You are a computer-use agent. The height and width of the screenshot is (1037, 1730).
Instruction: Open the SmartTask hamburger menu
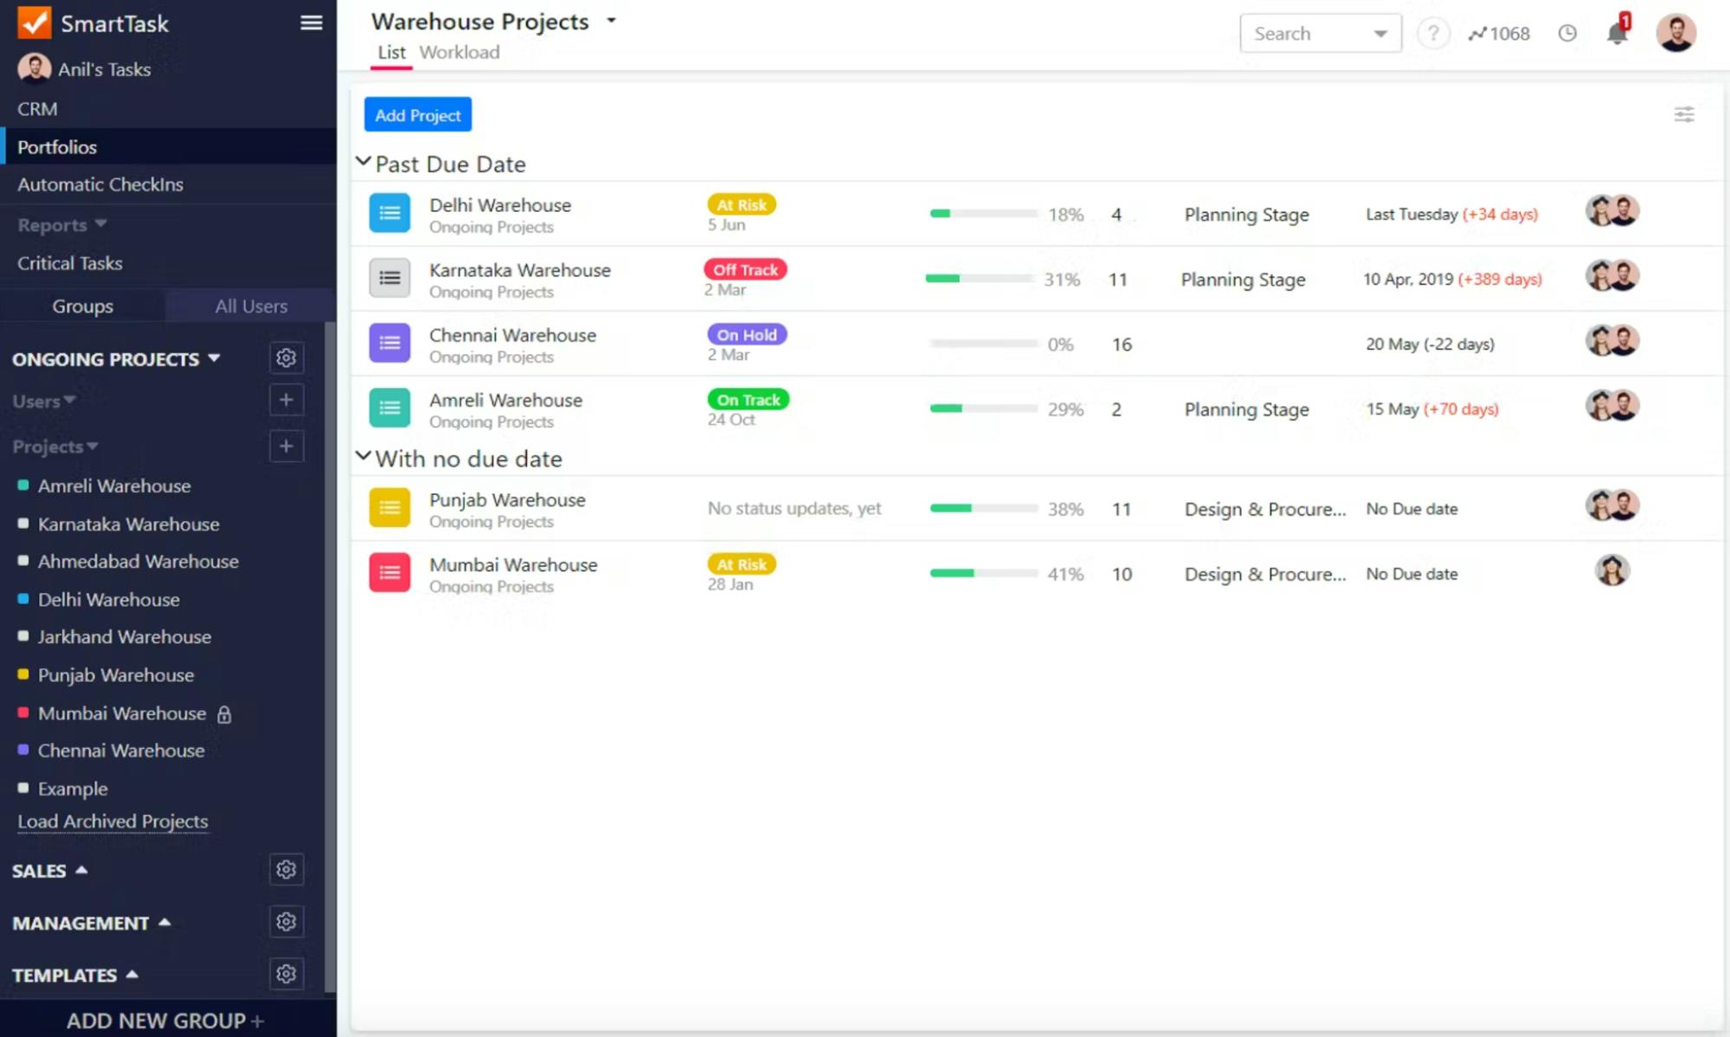pyautogui.click(x=311, y=23)
